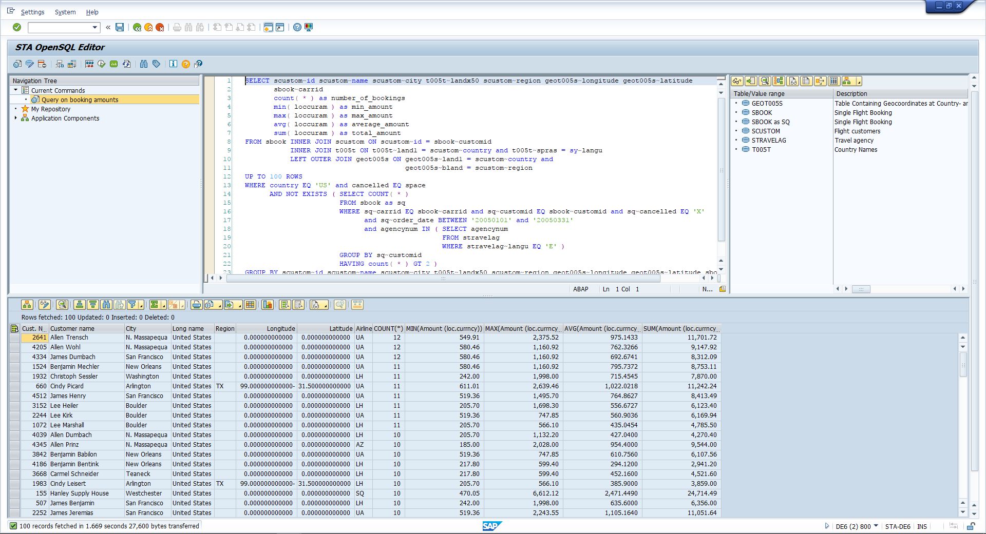Exit via the orange up-arrow icon

click(148, 27)
